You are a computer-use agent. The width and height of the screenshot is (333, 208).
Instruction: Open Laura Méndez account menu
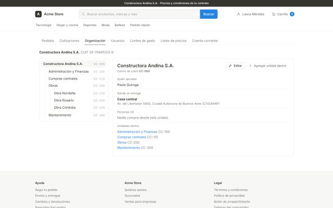(251, 14)
